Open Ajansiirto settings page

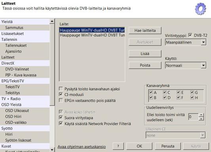(25, 51)
